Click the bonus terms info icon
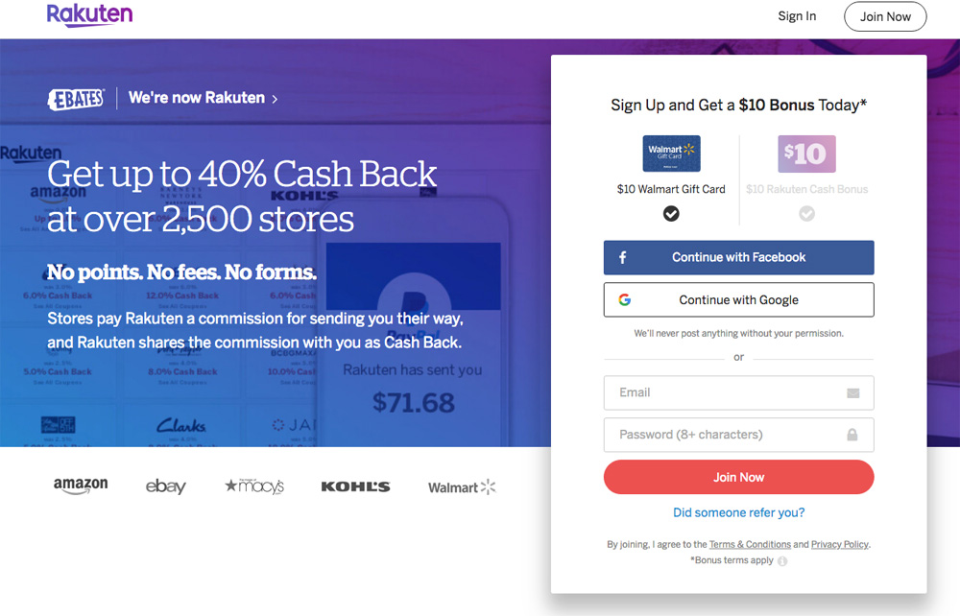This screenshot has height=616, width=960. [x=782, y=561]
